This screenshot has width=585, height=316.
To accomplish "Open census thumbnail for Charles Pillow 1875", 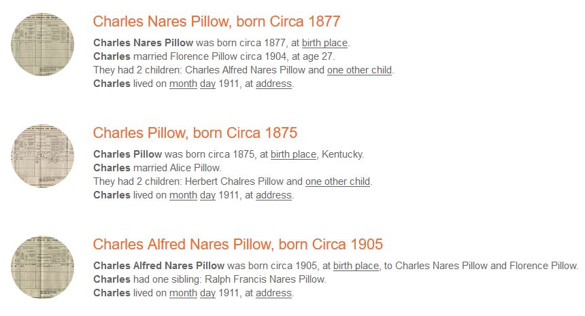I will coord(43,156).
